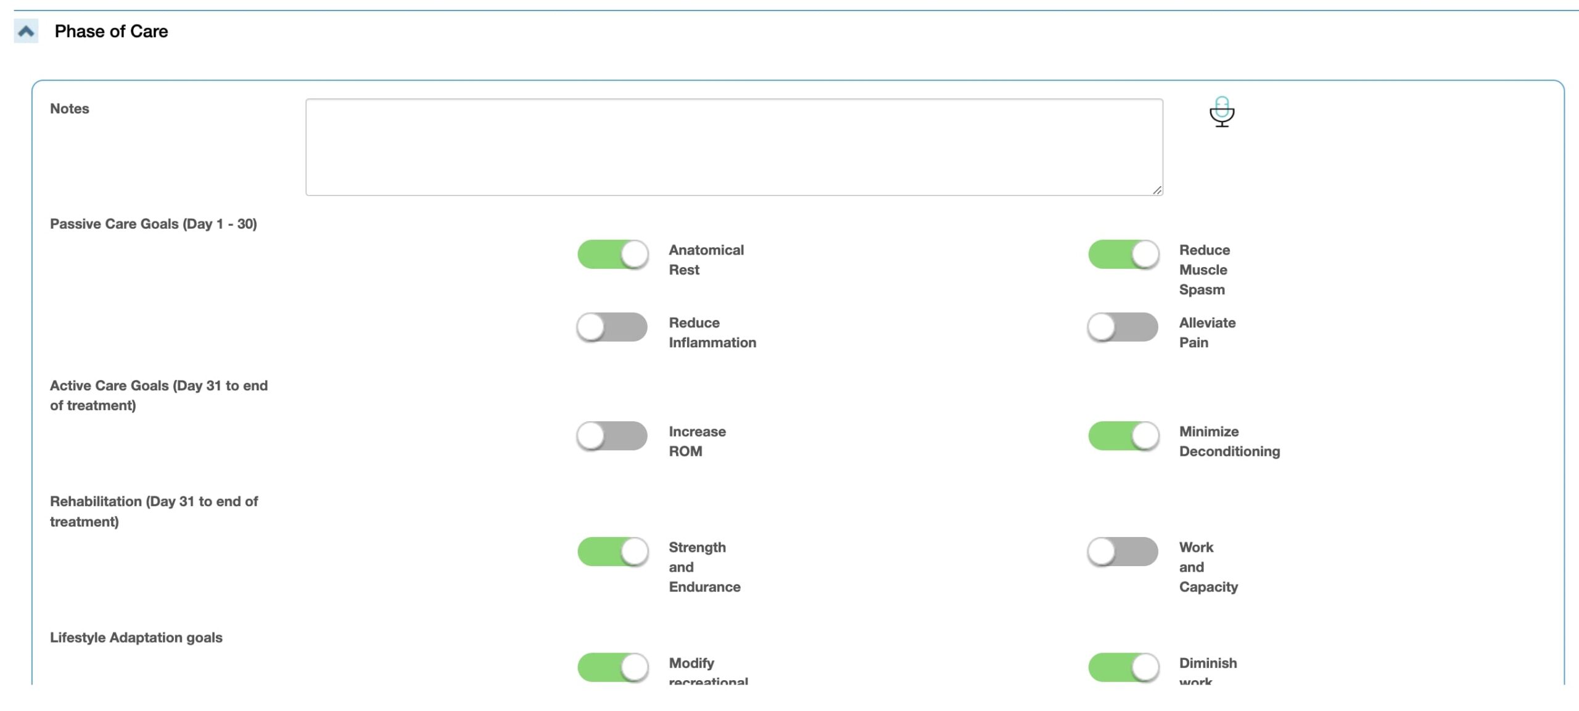The image size is (1579, 711).
Task: Click the Anatomical Rest label text
Action: pyautogui.click(x=706, y=260)
